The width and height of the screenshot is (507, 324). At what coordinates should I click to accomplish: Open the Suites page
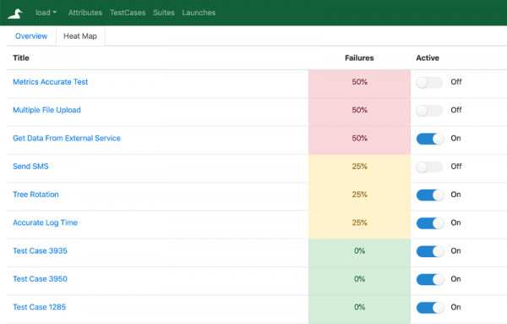pyautogui.click(x=164, y=13)
